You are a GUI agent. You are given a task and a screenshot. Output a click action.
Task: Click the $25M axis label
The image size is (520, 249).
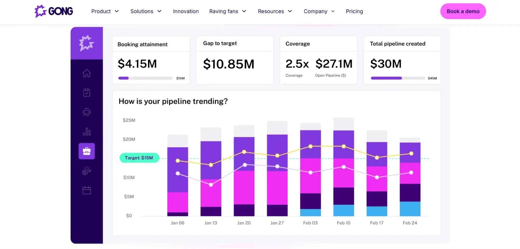click(x=129, y=120)
